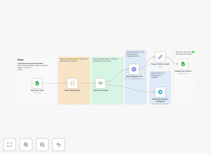Image resolution: width=211 pixels, height=154 pixels.
Task: Click the 'Update Quiz Status1' node label
Action: [183, 71]
